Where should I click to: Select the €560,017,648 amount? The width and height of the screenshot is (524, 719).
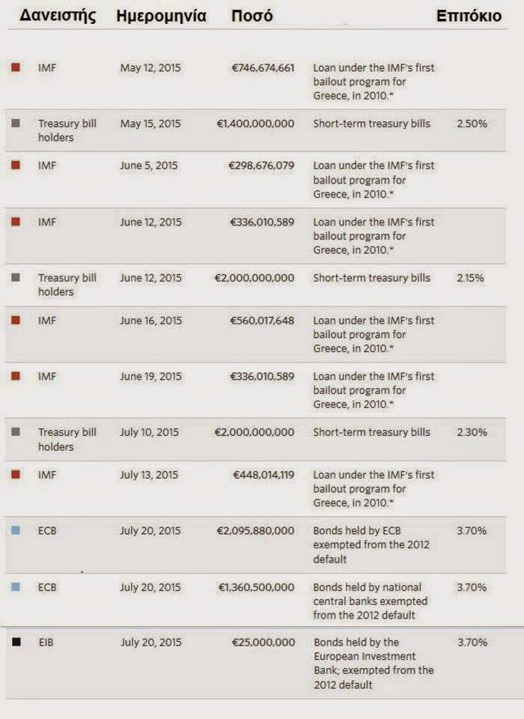[263, 321]
